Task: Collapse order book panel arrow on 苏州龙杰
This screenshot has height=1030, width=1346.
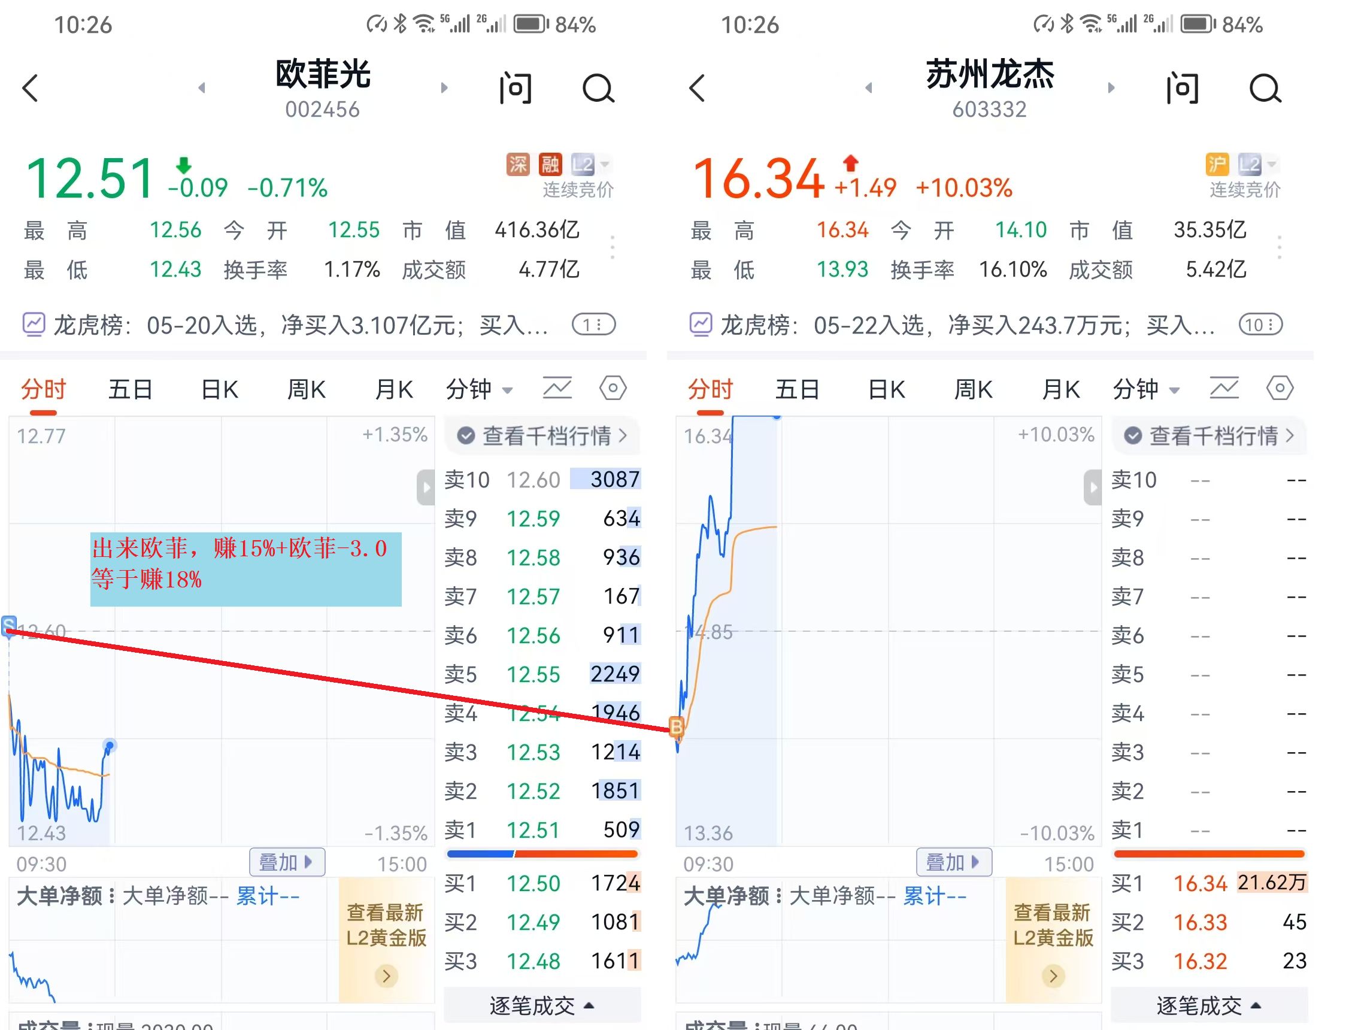Action: pyautogui.click(x=1092, y=488)
